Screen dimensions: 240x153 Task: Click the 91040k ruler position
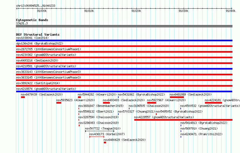point(231,11)
